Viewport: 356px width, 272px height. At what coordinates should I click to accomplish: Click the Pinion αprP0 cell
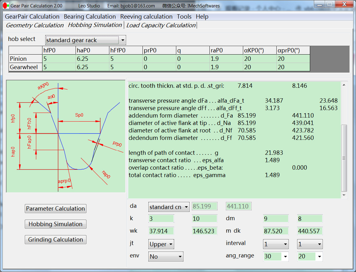pyautogui.click(x=293, y=59)
